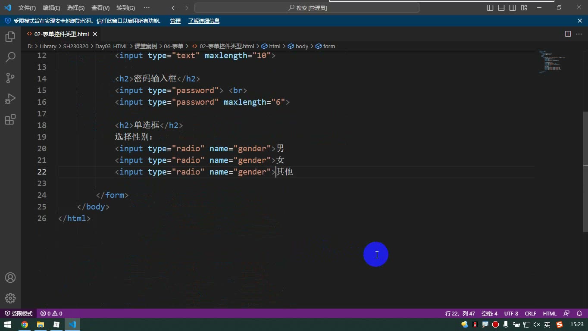This screenshot has height=331, width=588.
Task: Open the Explorer view in activity bar
Action: click(x=10, y=37)
